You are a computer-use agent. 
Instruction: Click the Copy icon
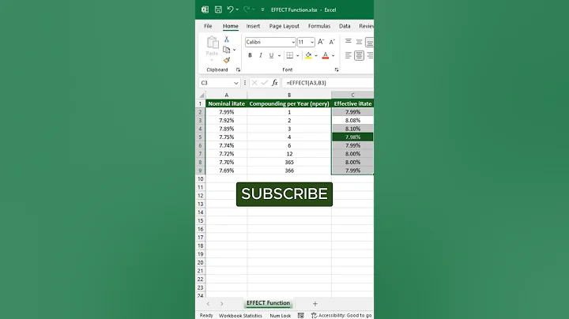227,50
